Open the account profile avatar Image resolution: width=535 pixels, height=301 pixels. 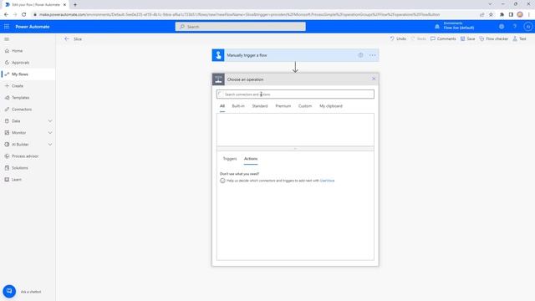[527, 27]
